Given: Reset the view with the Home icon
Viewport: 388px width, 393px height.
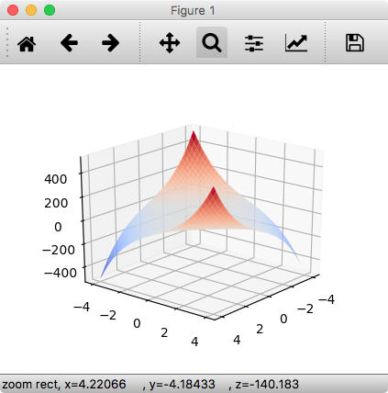Looking at the screenshot, I should (x=27, y=43).
